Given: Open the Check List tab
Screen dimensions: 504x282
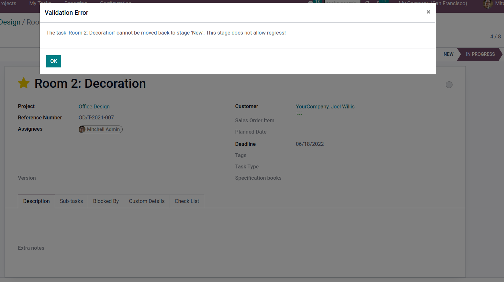Looking at the screenshot, I should [187, 201].
